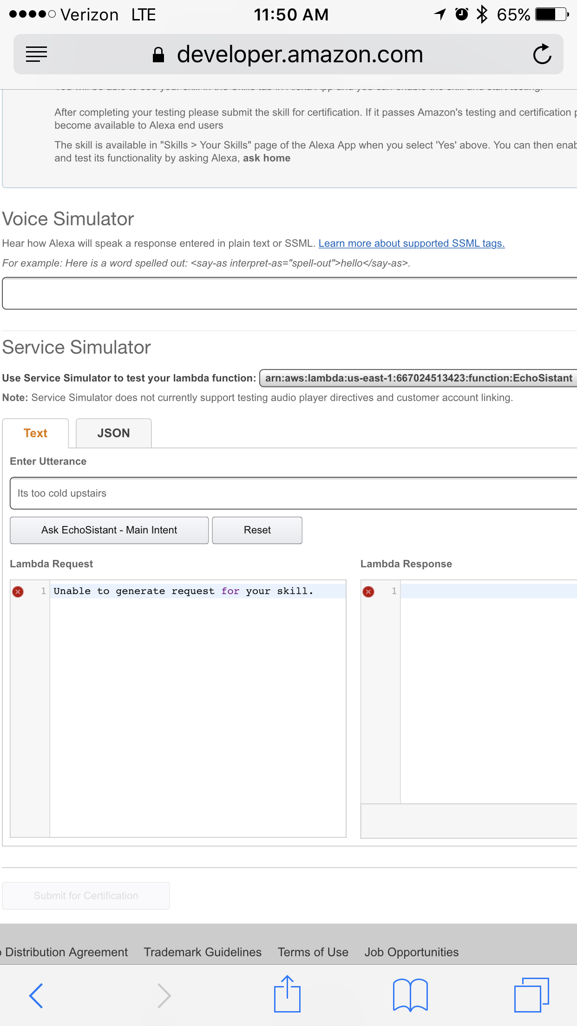Click Ask EchoSistant - Main Intent button
The image size is (577, 1026).
coord(109,530)
